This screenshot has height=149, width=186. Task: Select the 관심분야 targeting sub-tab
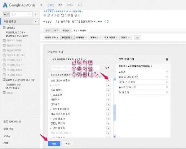point(67,37)
